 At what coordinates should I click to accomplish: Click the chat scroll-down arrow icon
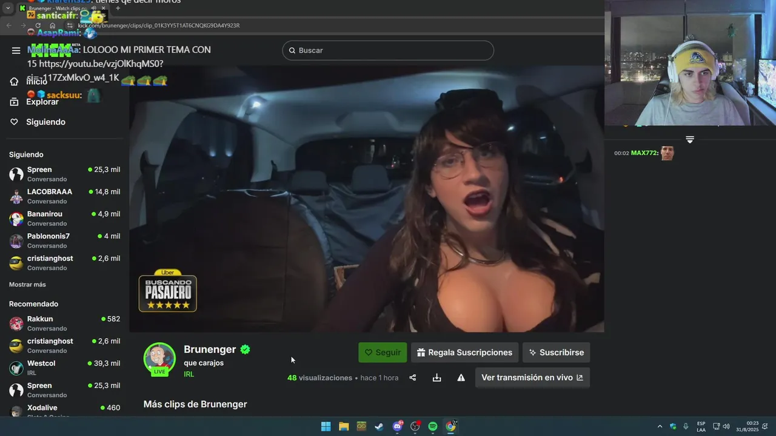(x=689, y=139)
